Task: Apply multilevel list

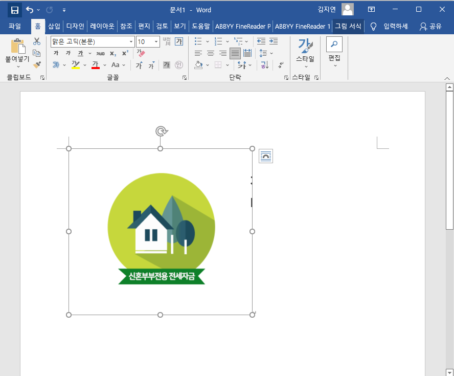Action: [238, 41]
